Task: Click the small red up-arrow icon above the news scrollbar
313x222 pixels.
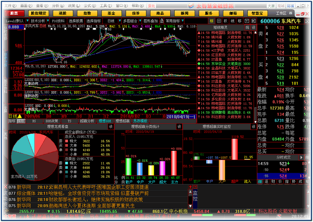Action: (x=191, y=187)
